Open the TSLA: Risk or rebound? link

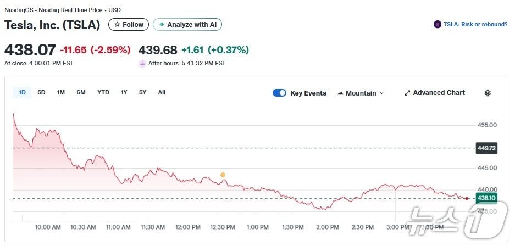tap(475, 24)
